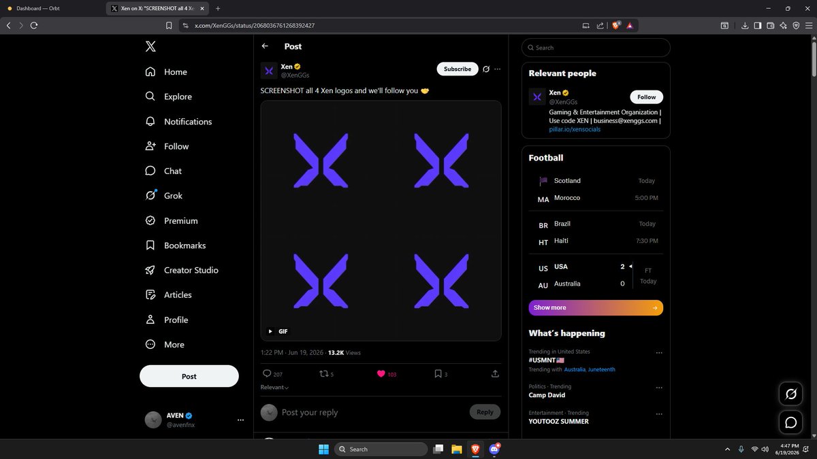The width and height of the screenshot is (817, 459).
Task: Toggle the browser sidebar panel
Action: pos(758,25)
